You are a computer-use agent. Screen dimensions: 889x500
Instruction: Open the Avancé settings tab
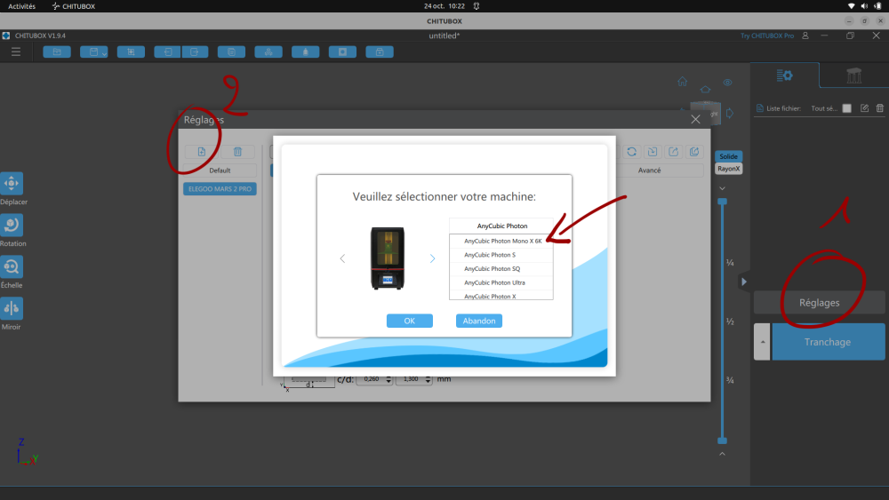[x=649, y=171]
